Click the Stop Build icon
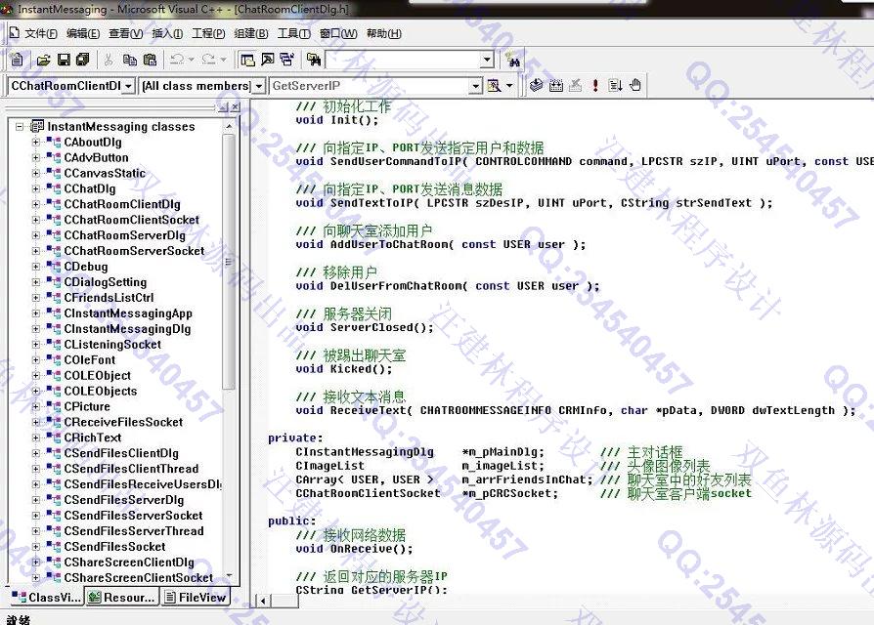This screenshot has width=874, height=625. (x=576, y=85)
